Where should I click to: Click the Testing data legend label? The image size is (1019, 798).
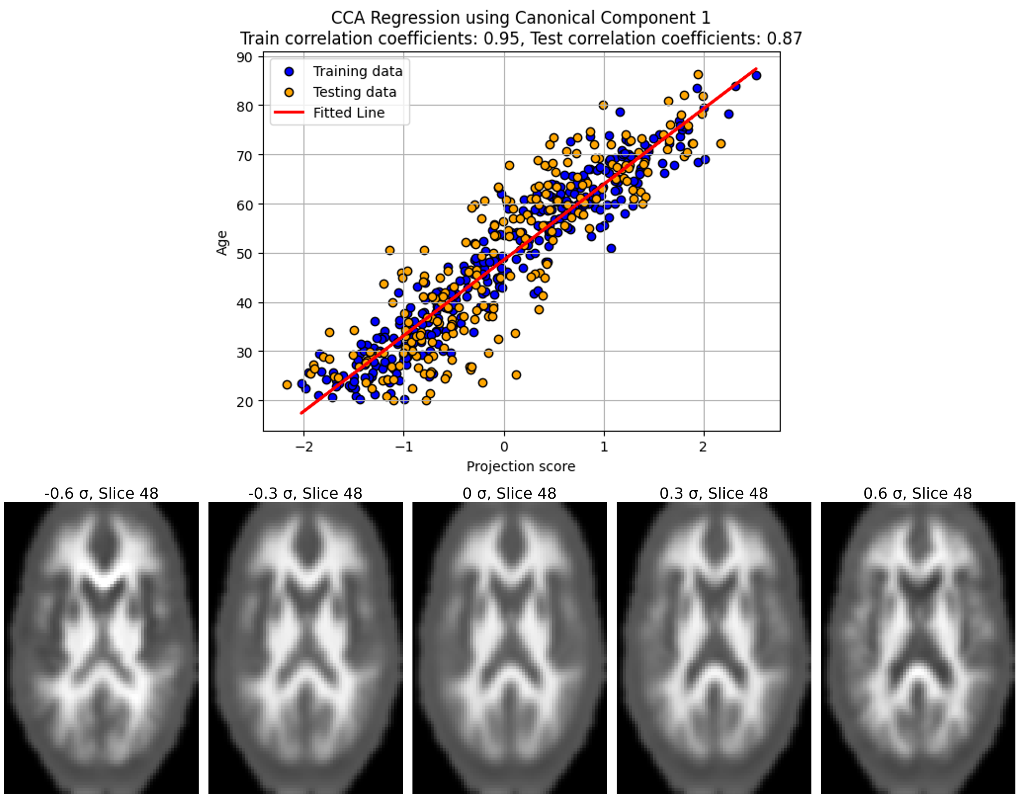coord(355,92)
